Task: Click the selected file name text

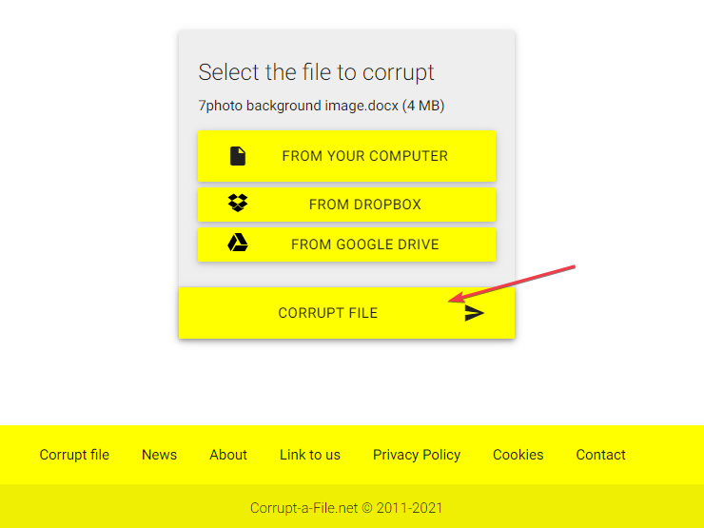Action: click(322, 106)
